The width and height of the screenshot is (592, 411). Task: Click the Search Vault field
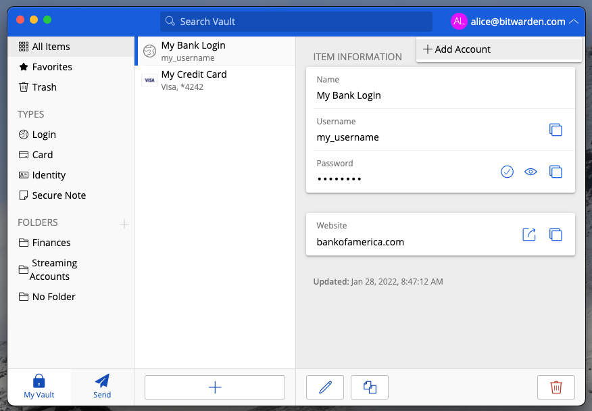tap(297, 22)
